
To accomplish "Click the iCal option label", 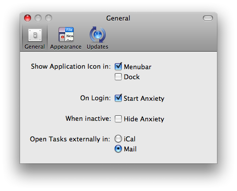I will (129, 139).
